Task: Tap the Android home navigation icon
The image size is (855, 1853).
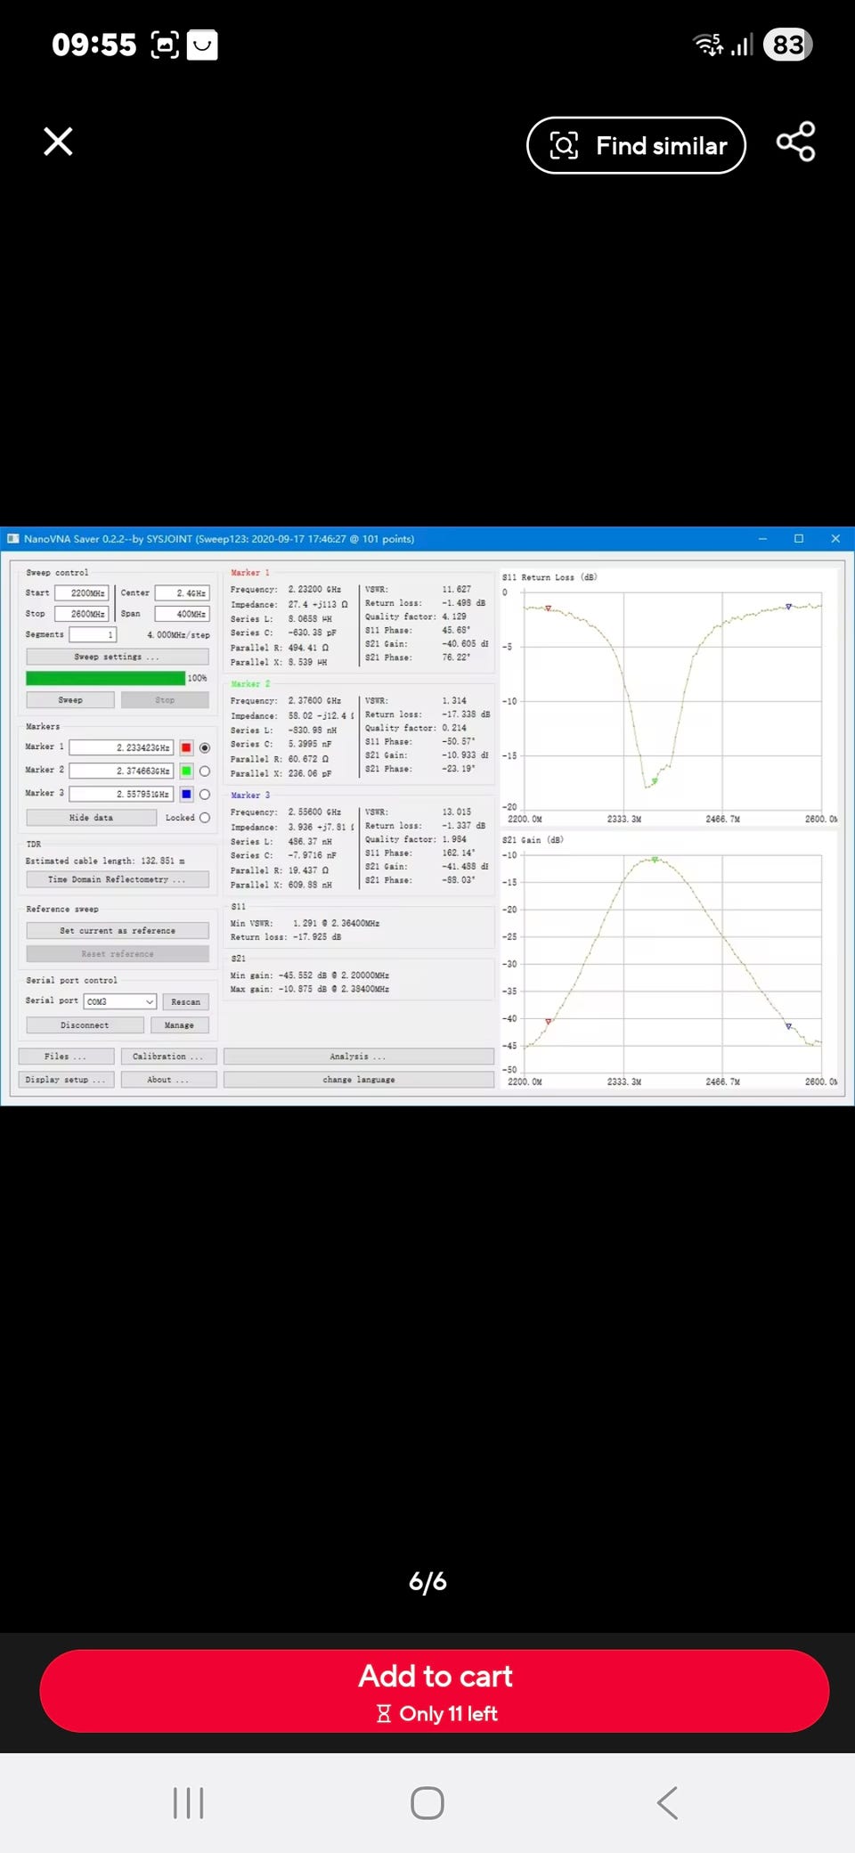Action: 427,1802
